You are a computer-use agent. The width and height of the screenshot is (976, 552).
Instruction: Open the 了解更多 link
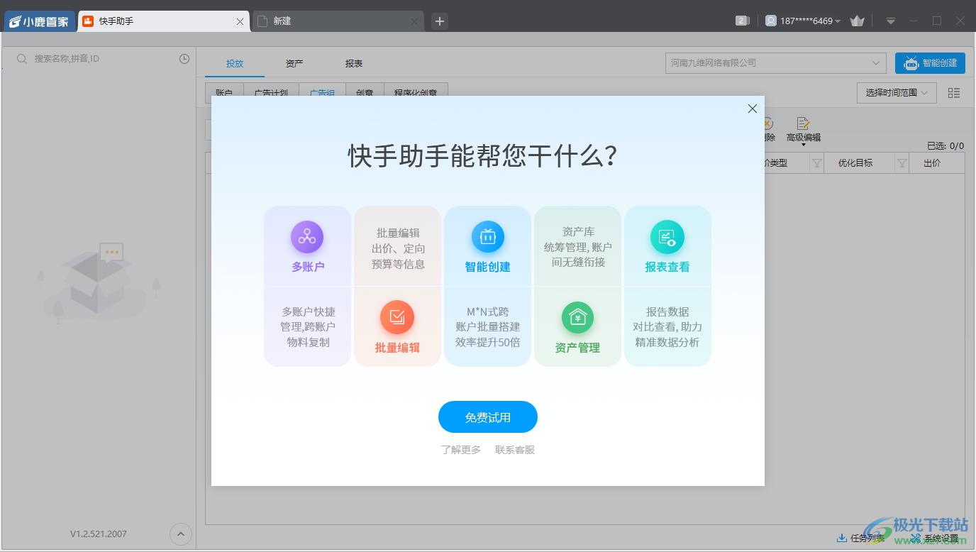pos(461,450)
